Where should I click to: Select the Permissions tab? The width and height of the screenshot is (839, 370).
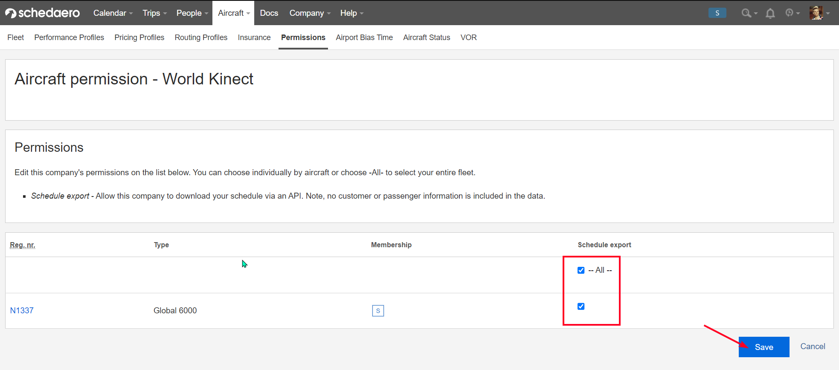click(303, 38)
